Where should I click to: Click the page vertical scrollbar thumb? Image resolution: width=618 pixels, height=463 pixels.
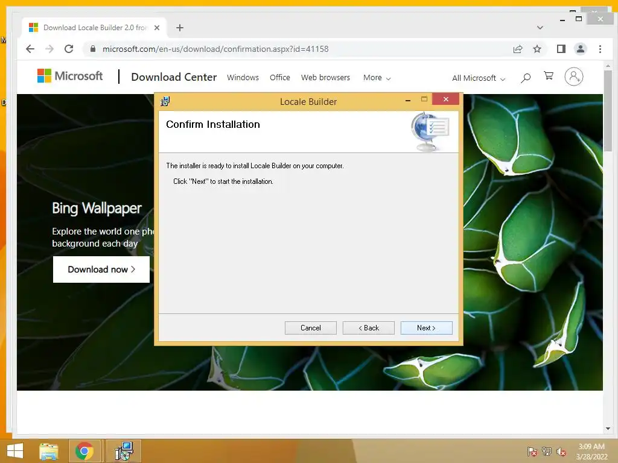click(608, 111)
